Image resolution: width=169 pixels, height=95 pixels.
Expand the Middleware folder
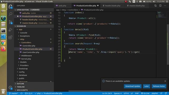pyautogui.click(x=34, y=56)
